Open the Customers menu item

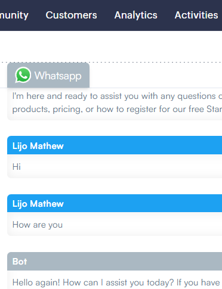pyautogui.click(x=71, y=15)
